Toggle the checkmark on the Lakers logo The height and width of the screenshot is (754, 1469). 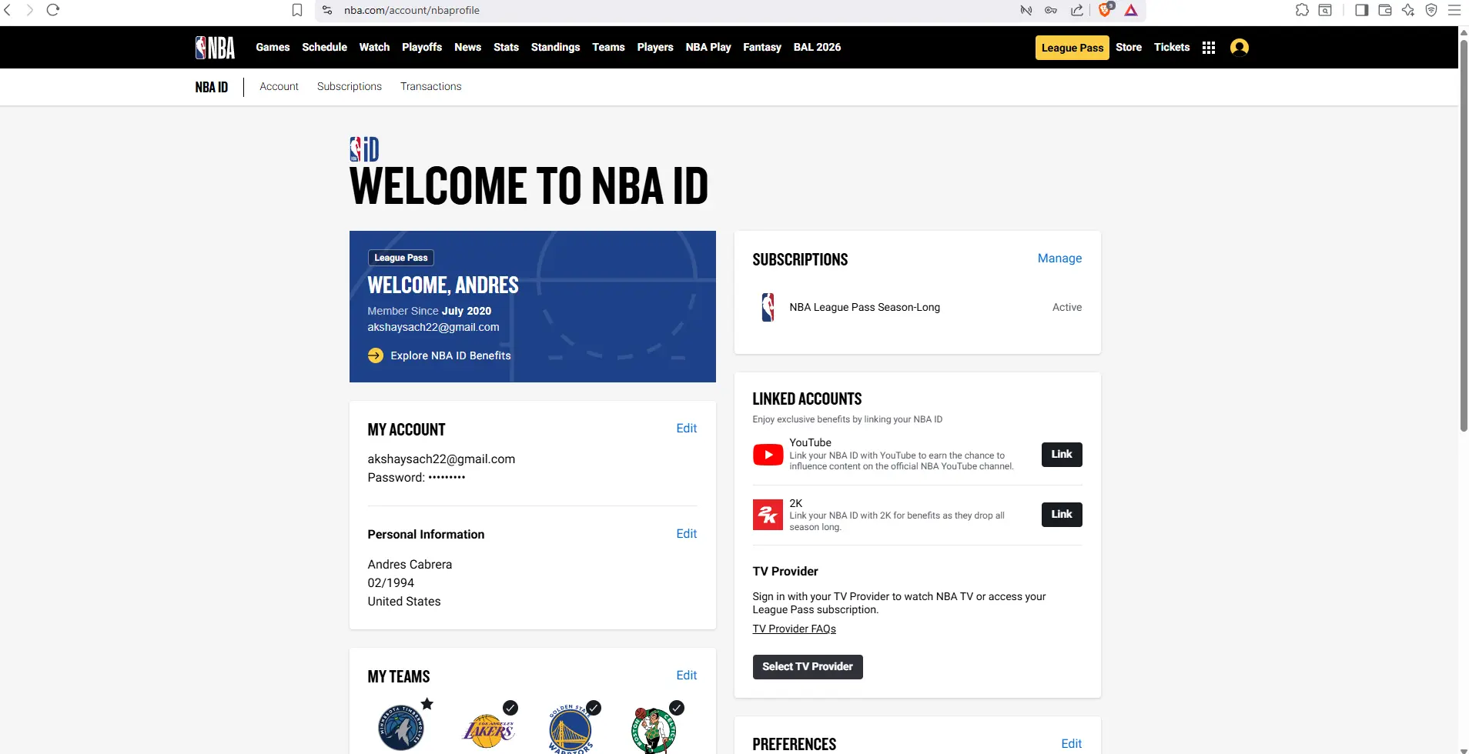point(510,708)
